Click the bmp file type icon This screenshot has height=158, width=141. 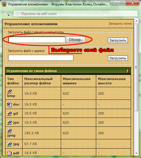pyautogui.click(x=9, y=91)
